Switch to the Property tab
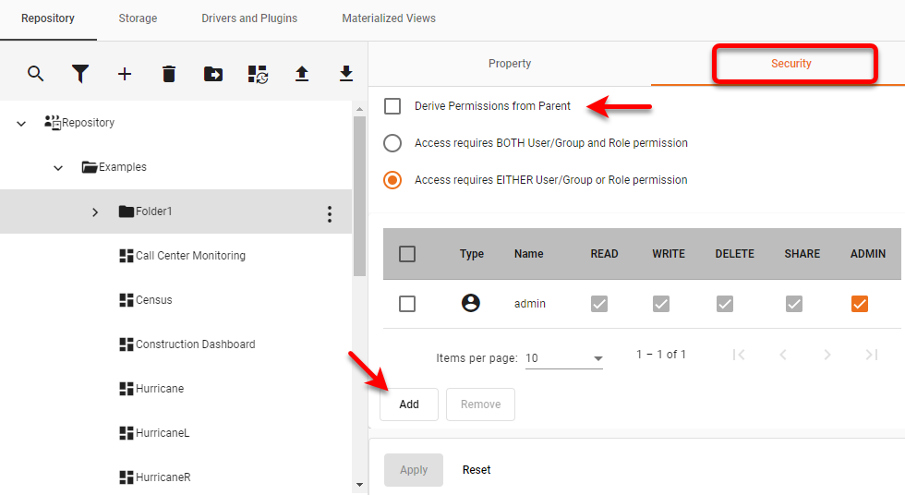Screen dimensions: 905x495 point(510,64)
